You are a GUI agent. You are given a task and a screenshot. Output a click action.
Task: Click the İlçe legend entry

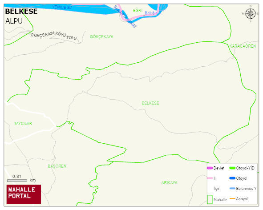216,189
